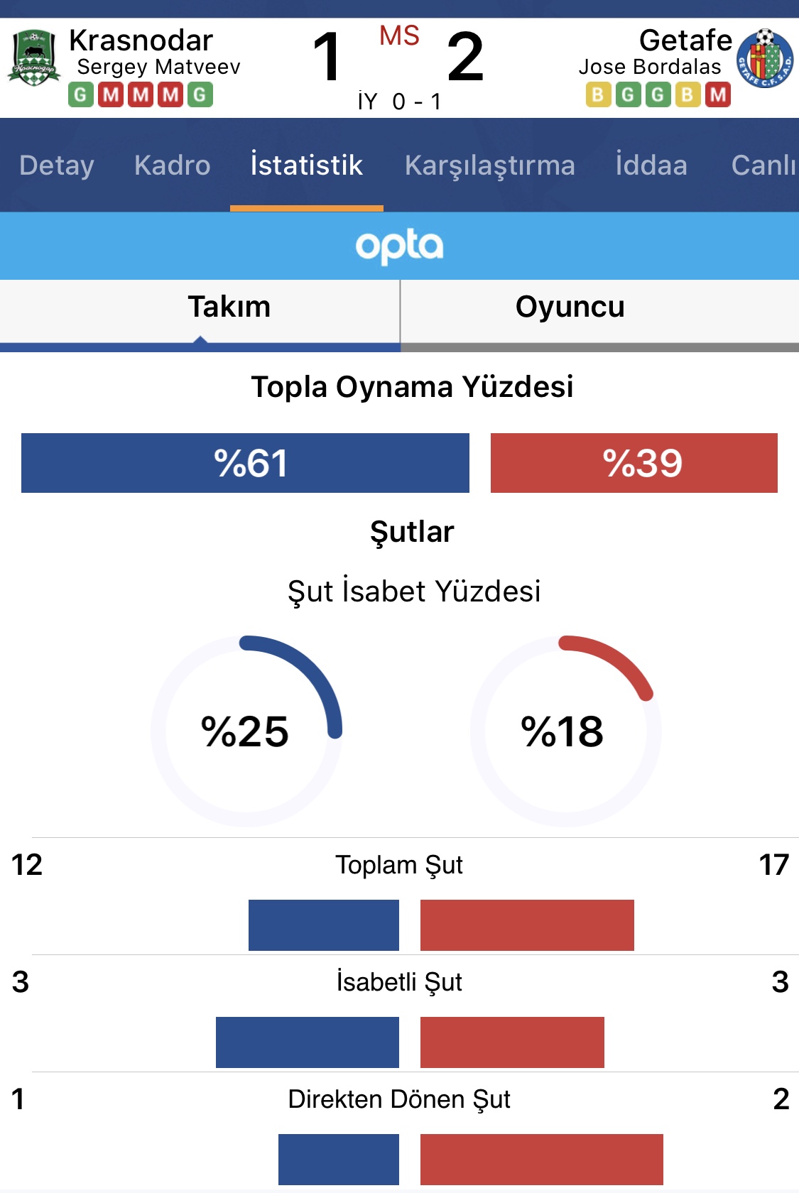Image resolution: width=799 pixels, height=1193 pixels.
Task: Tap Getafe's first yellow B form badge
Action: coord(598,94)
